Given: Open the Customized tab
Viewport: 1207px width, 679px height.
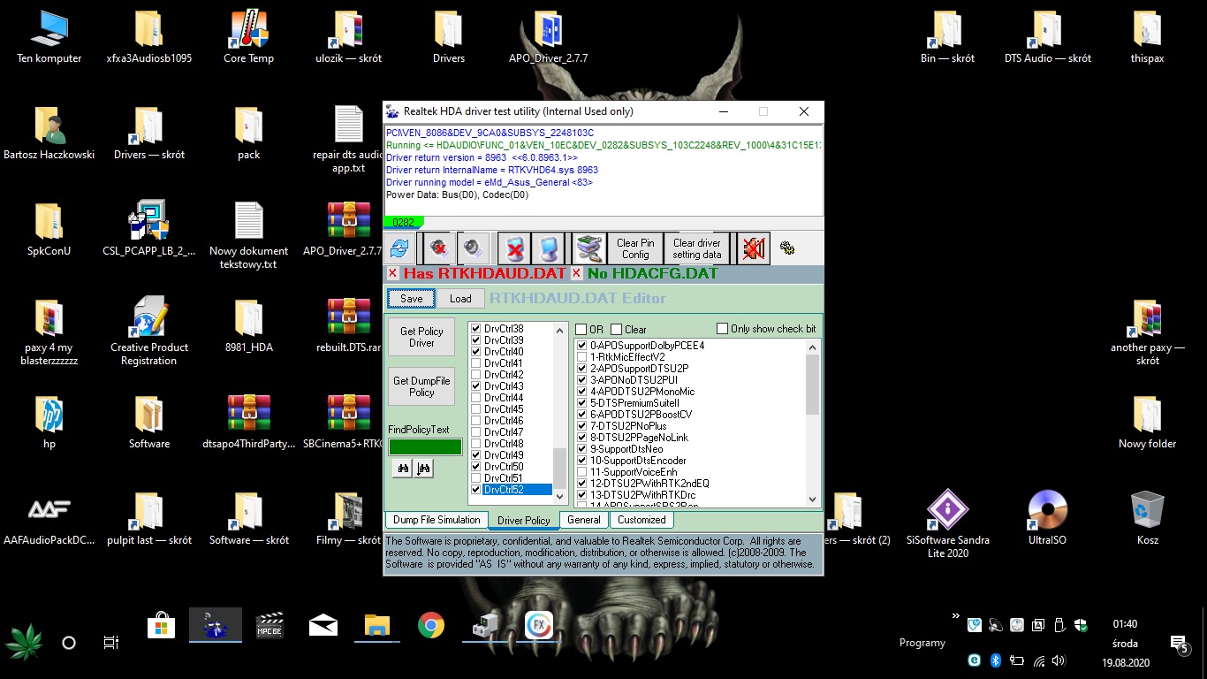Looking at the screenshot, I should coord(641,520).
